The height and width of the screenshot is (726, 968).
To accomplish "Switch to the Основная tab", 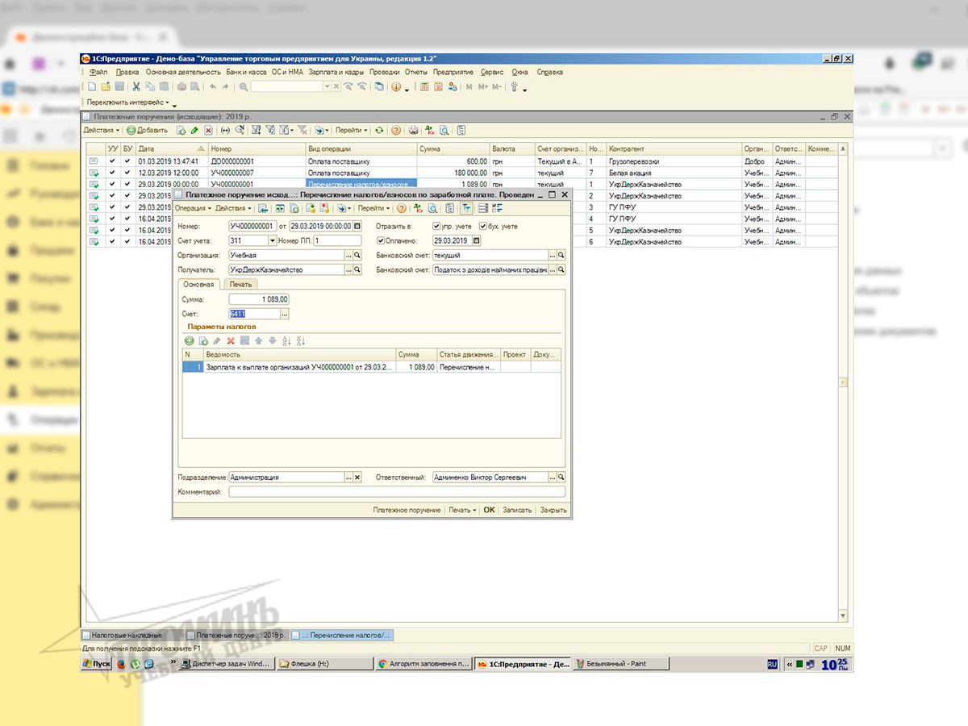I will tap(198, 284).
